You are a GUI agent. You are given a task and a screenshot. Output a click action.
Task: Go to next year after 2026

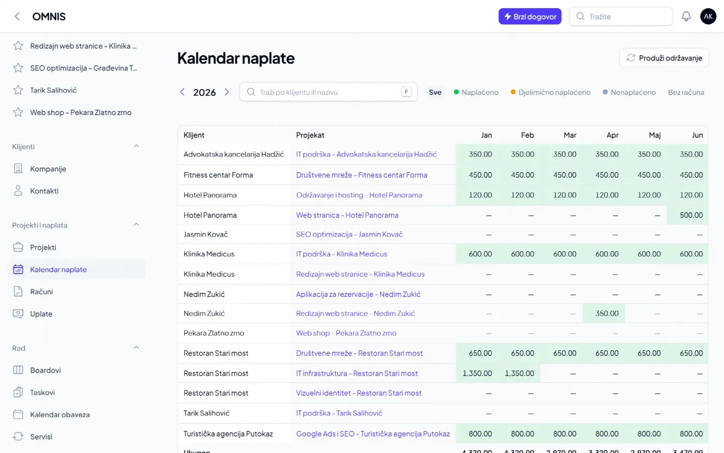coord(227,92)
